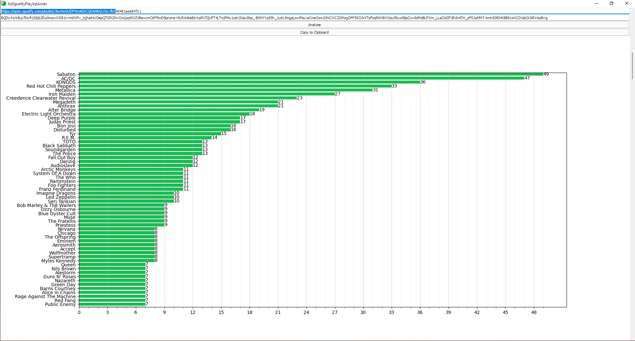635x341 pixels.
Task: Click the Wolfmother artist label
Action: point(62,253)
